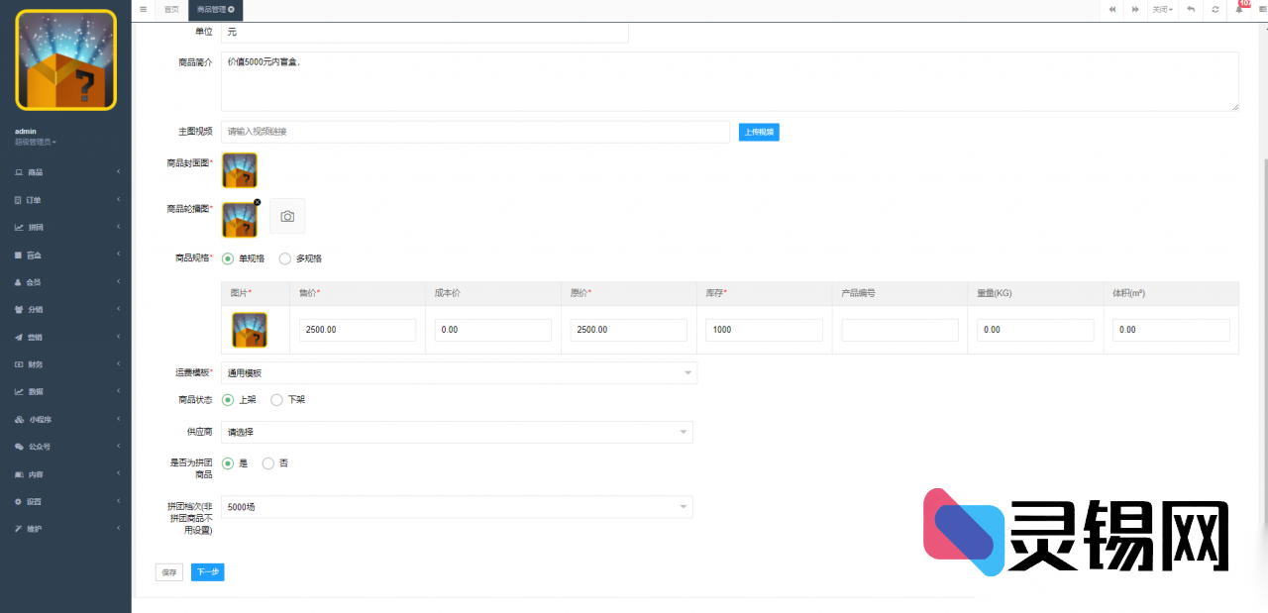Choose 否 for group-buy product
This screenshot has height=613, width=1268.
(x=267, y=463)
